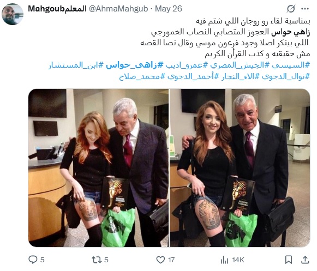Screen dimensions: 317x271
Task: Open the reply comment icon
Action: (x=33, y=260)
